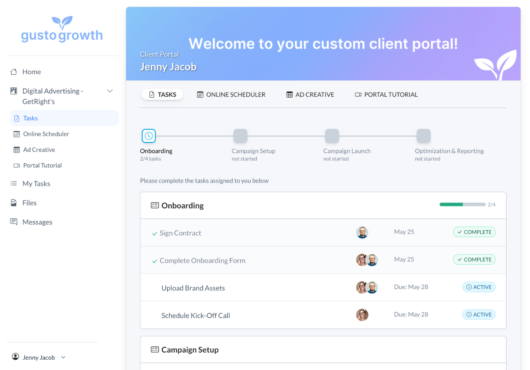Click the Optimization & Reporting stage marker

point(424,136)
